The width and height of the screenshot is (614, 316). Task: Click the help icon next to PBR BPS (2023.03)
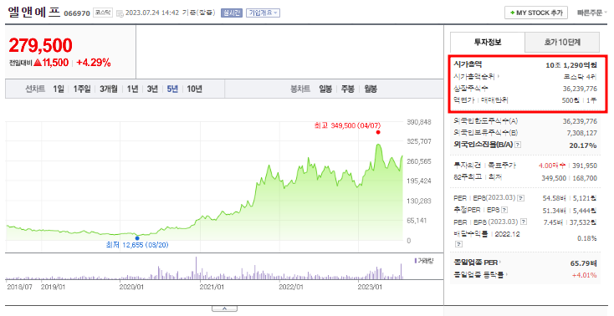pos(523,222)
